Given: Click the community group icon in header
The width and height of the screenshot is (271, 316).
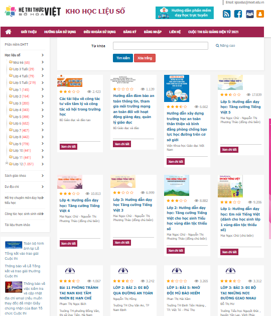Looking at the screenshot, I should (x=249, y=14).
